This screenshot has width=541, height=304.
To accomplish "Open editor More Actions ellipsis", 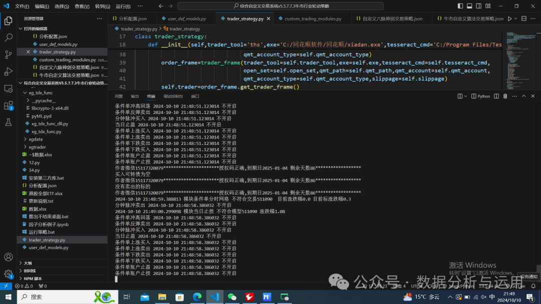I will (x=533, y=18).
